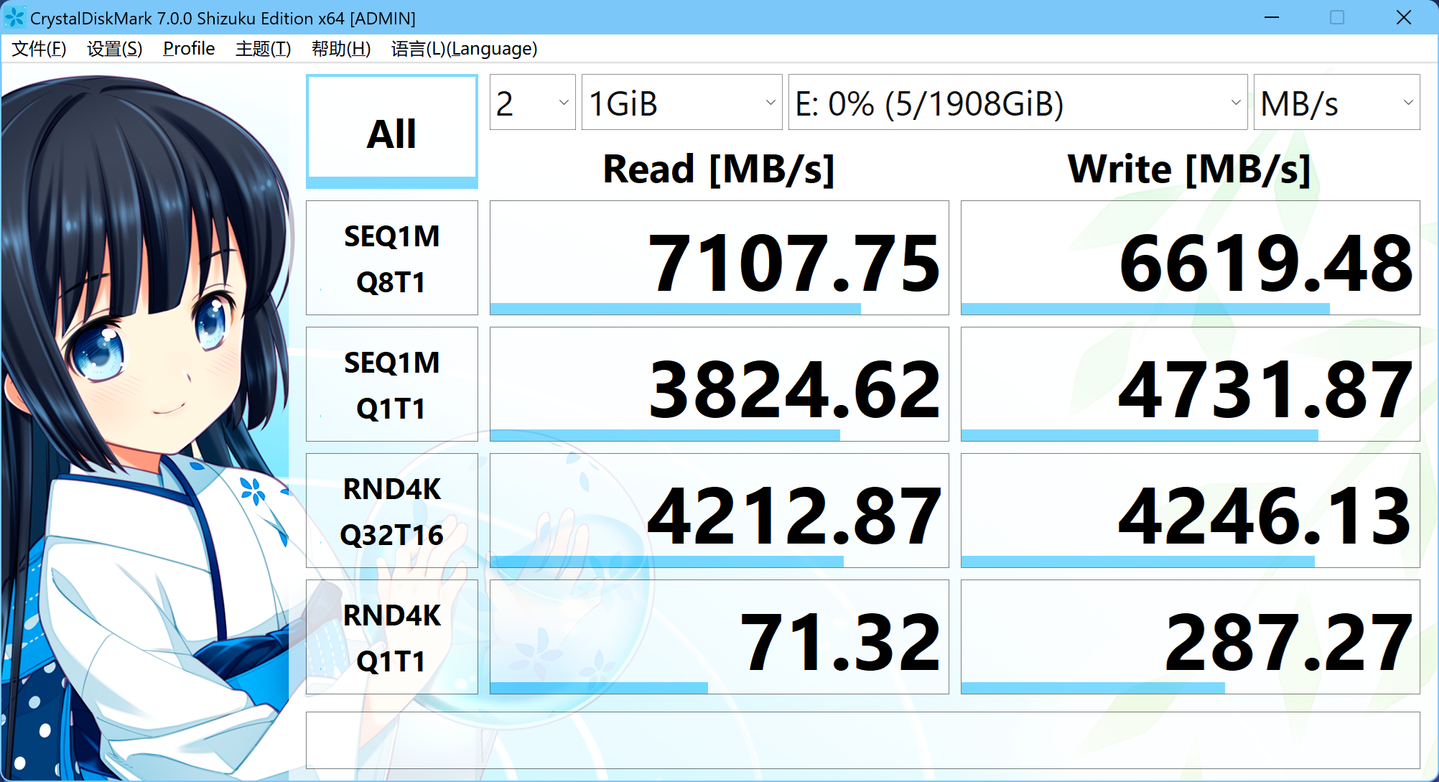Select the 71.32 read result
Image resolution: width=1439 pixels, height=782 pixels.
(x=719, y=637)
